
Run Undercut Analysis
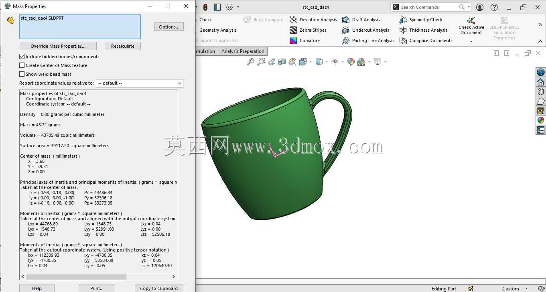[x=365, y=30]
